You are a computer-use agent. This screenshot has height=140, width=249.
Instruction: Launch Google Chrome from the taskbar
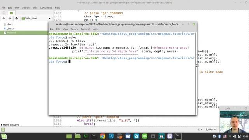coord(103,136)
